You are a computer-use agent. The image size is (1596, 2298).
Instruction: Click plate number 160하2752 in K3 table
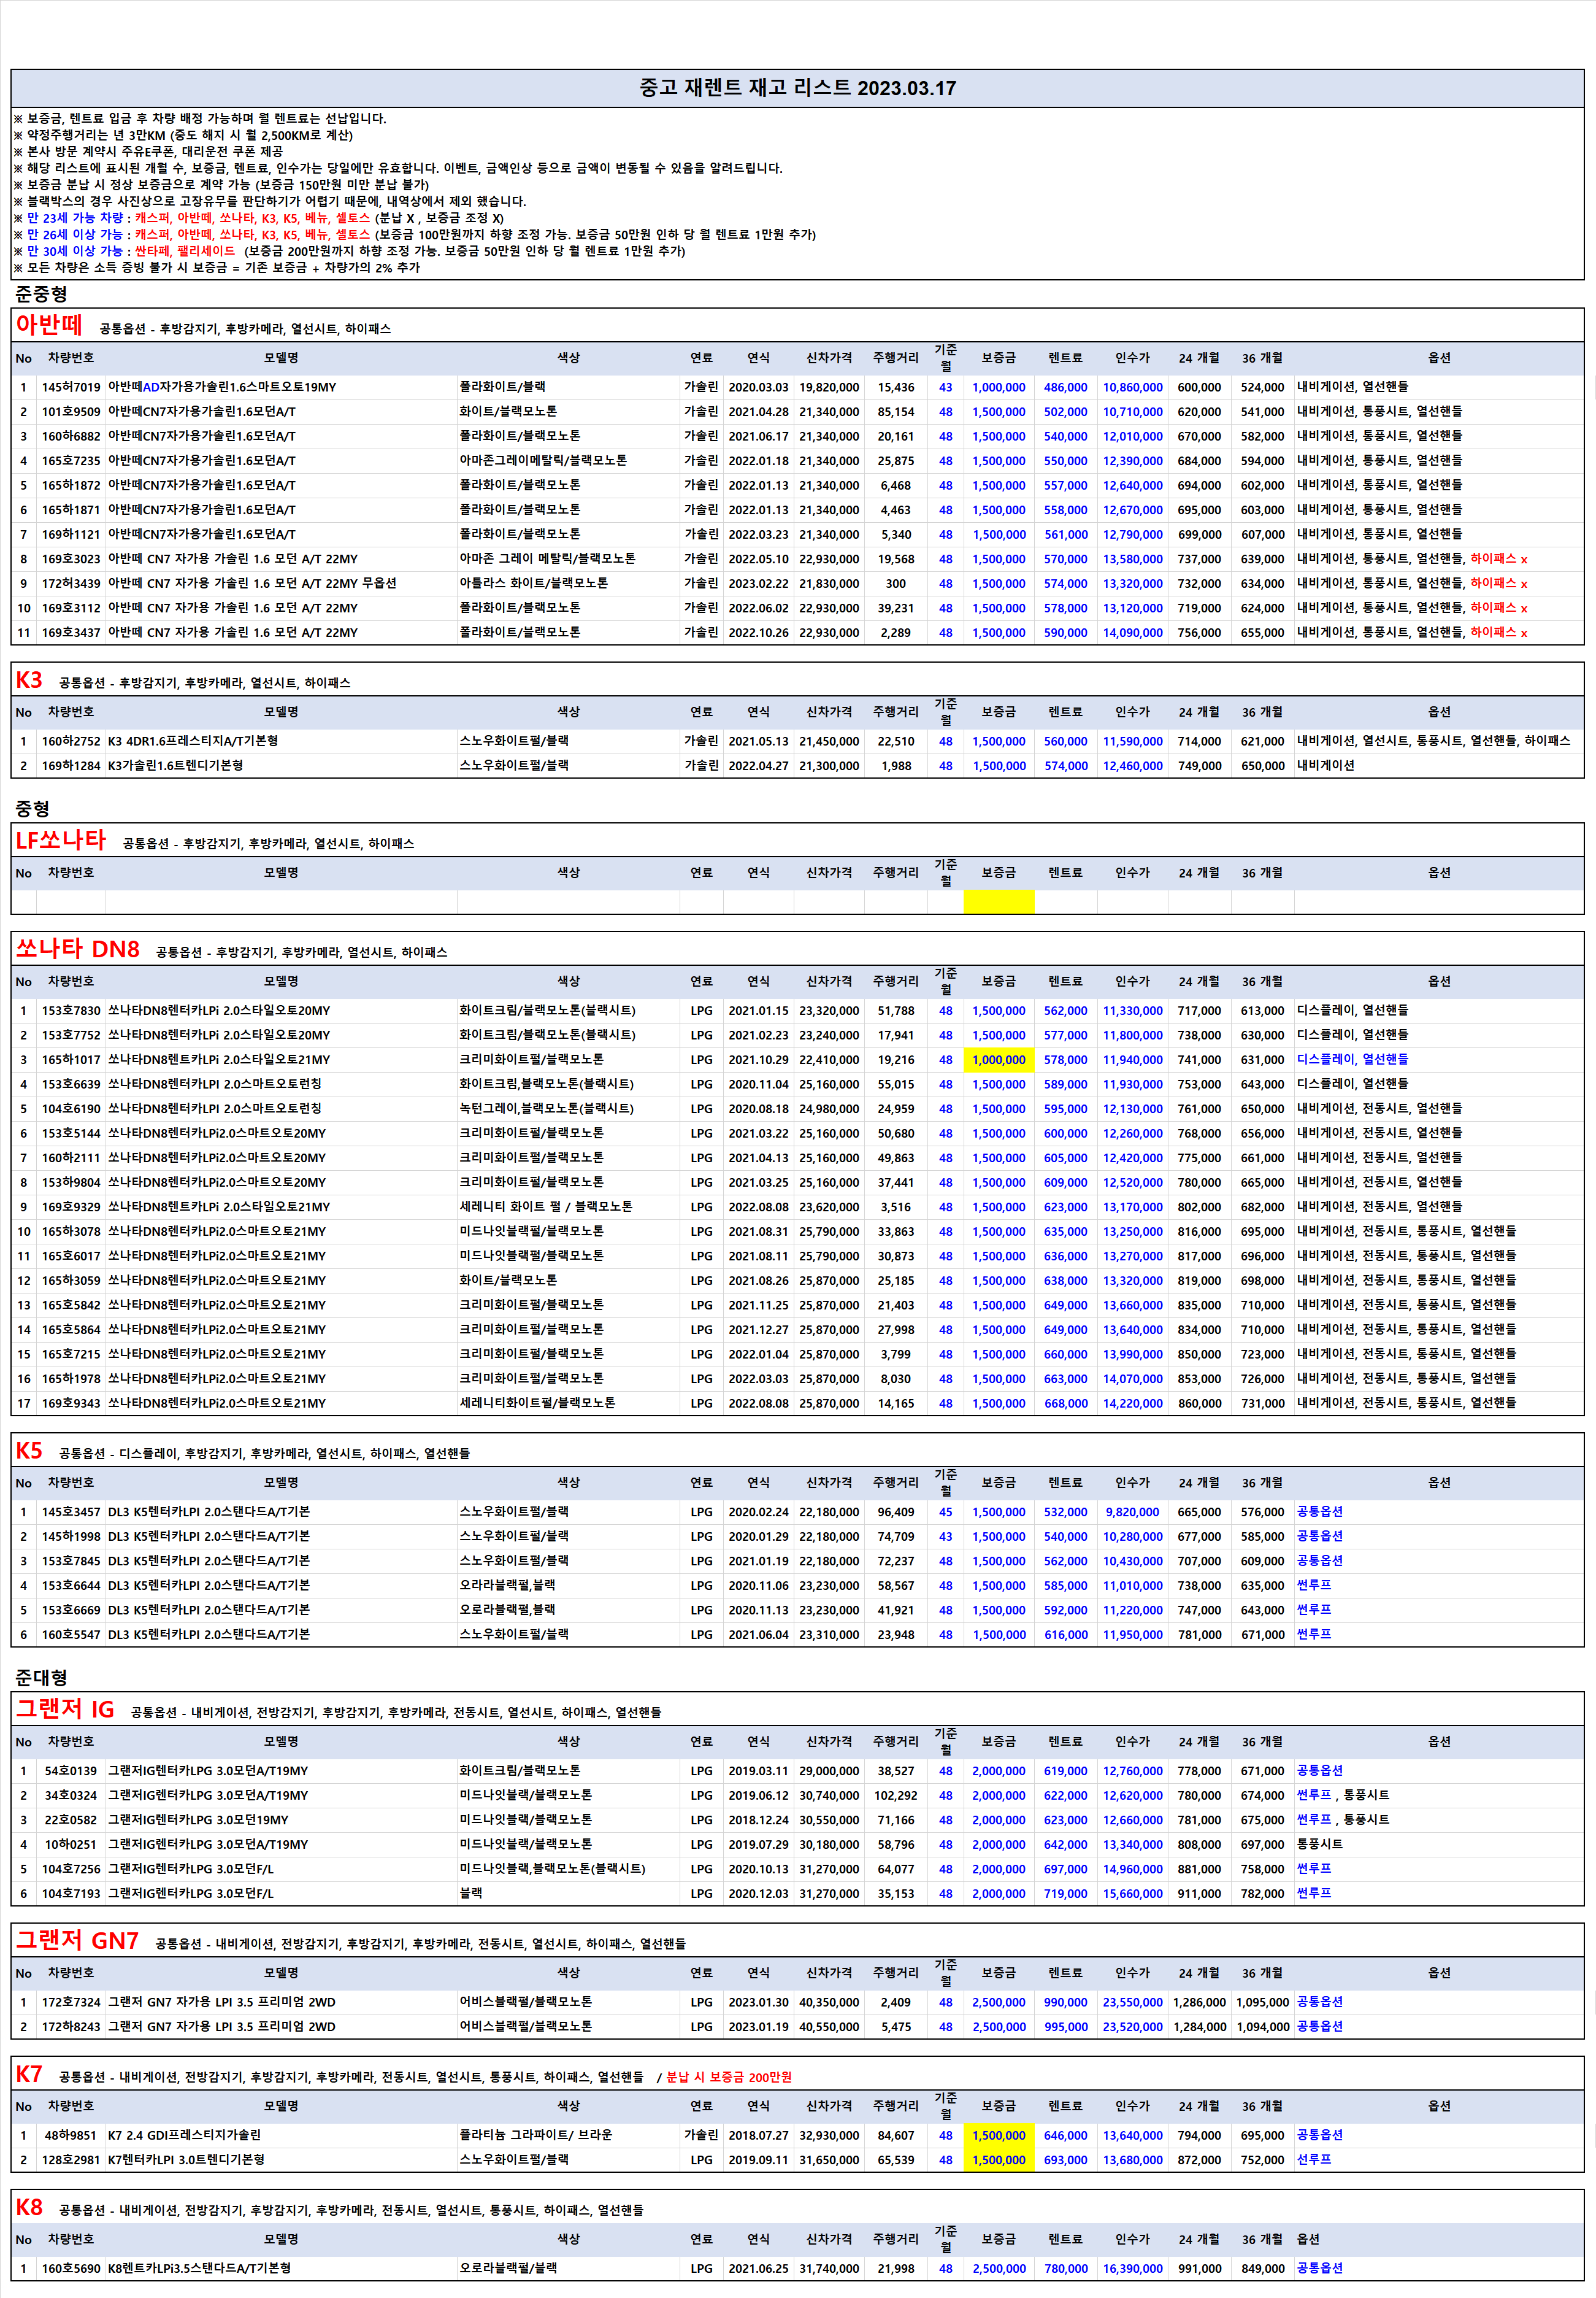tap(71, 741)
